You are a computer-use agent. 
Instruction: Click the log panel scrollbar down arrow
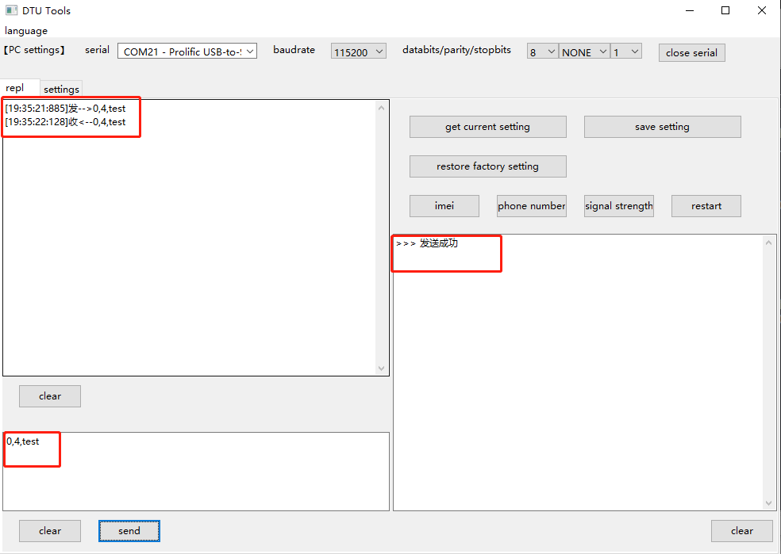(x=381, y=369)
